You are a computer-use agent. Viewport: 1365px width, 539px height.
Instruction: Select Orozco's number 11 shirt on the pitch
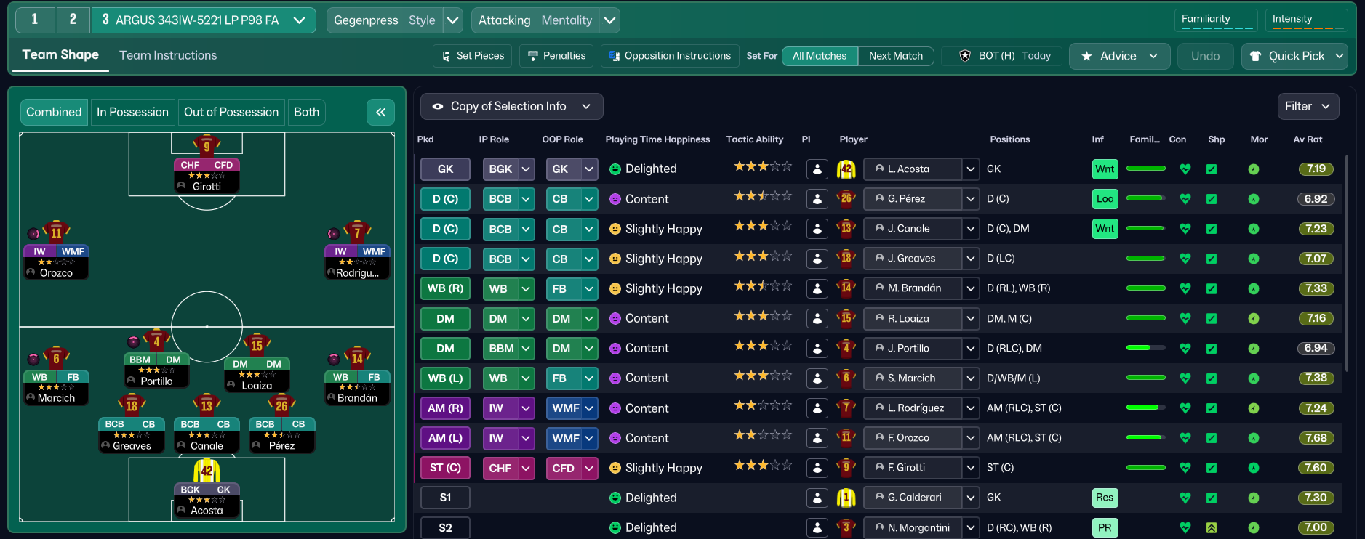coord(56,232)
